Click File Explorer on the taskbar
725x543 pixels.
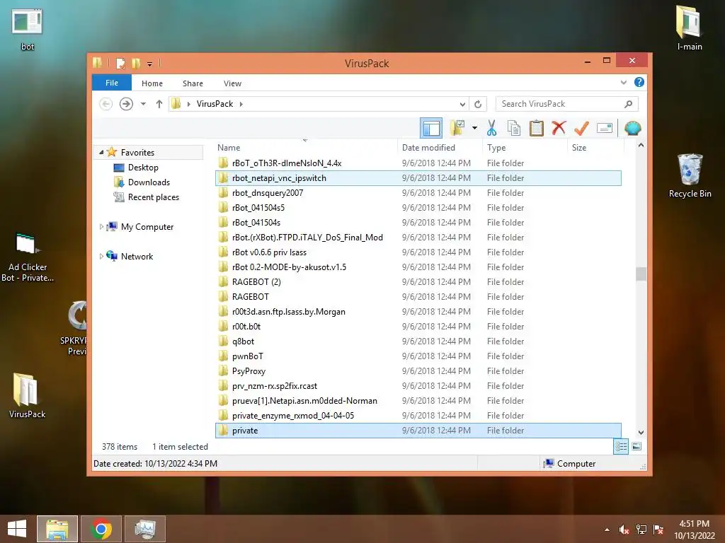(57, 529)
